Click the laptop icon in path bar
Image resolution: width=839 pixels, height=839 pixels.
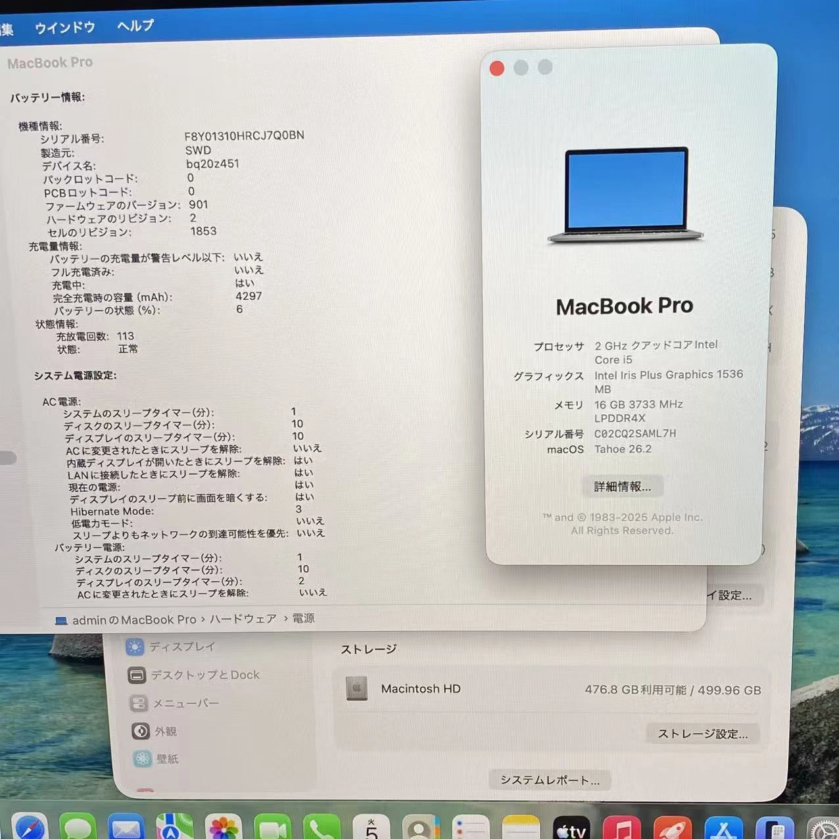[61, 621]
